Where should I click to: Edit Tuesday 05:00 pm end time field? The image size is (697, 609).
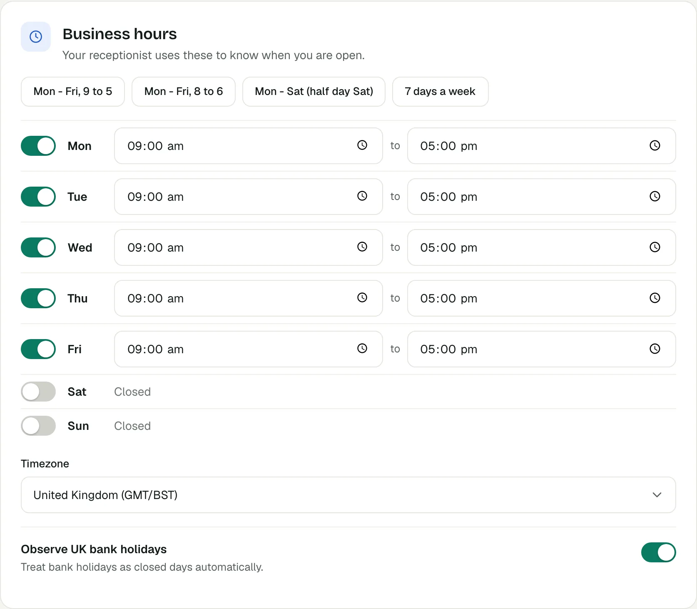541,197
